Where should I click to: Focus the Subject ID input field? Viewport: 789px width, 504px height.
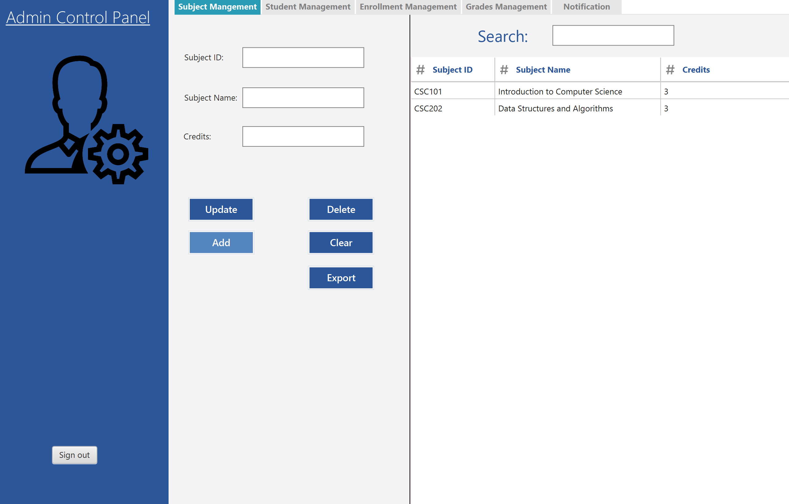(303, 58)
